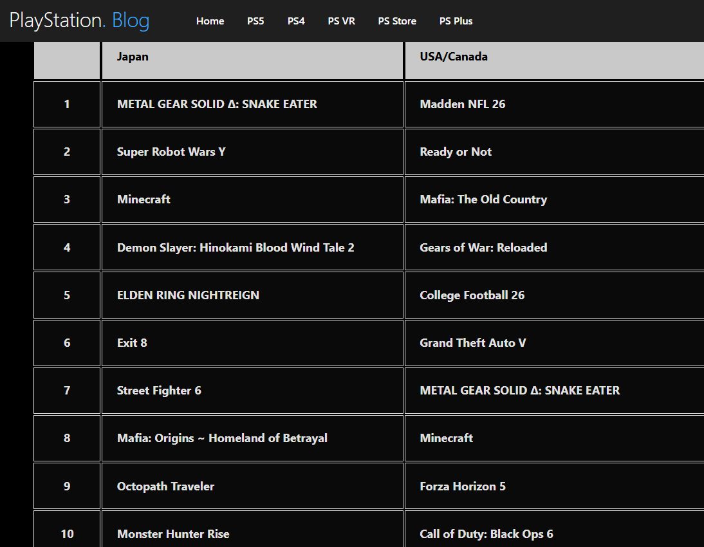Click rank number 4 cell
The image size is (704, 547).
(x=67, y=248)
